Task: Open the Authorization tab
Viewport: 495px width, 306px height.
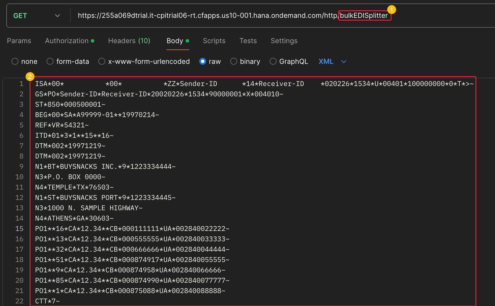Action: [x=70, y=41]
